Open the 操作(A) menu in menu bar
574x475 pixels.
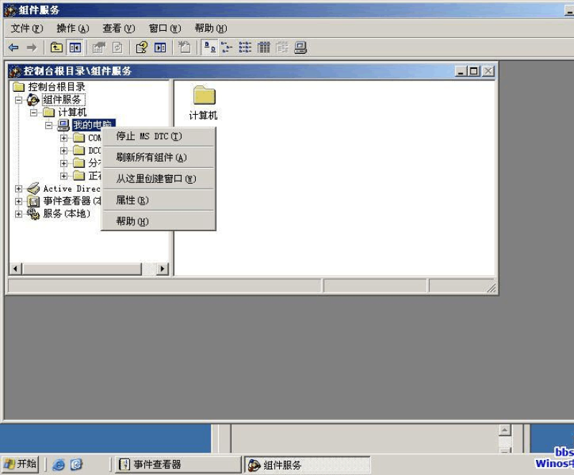tap(72, 28)
